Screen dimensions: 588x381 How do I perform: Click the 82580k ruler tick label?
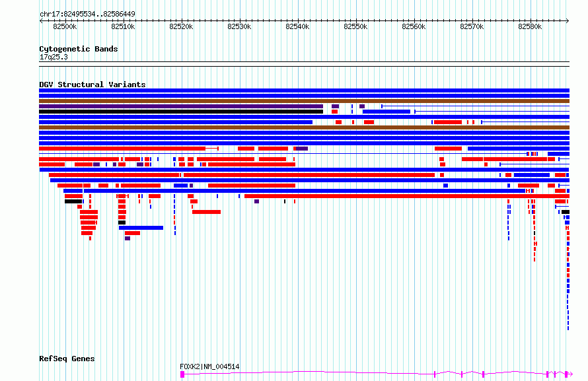pyautogui.click(x=530, y=27)
